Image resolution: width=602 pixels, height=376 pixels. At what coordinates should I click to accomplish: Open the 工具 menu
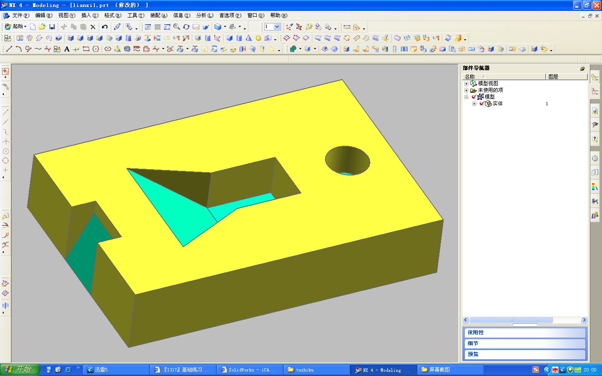pyautogui.click(x=135, y=15)
